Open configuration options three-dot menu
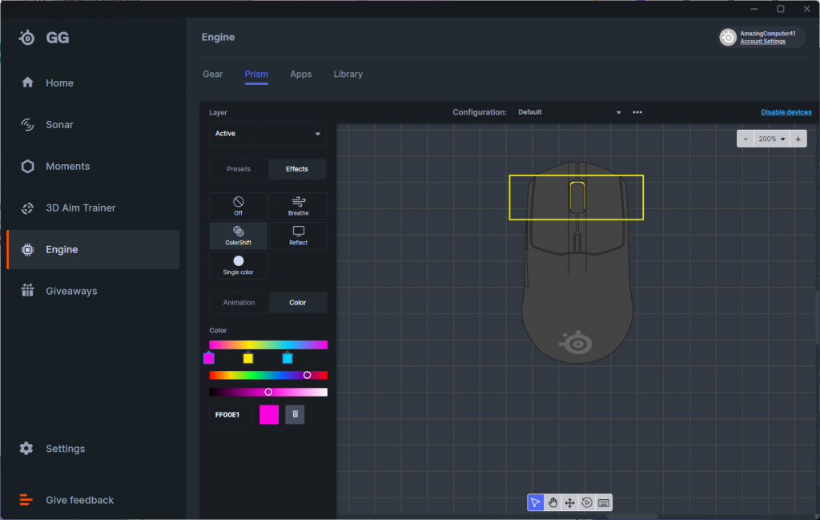 (x=637, y=112)
